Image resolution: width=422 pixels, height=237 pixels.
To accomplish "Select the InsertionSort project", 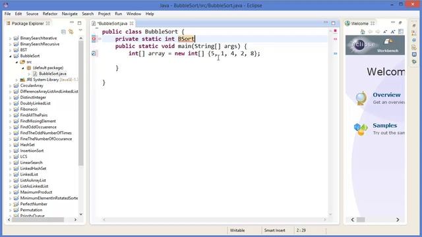I will pyautogui.click(x=32, y=151).
